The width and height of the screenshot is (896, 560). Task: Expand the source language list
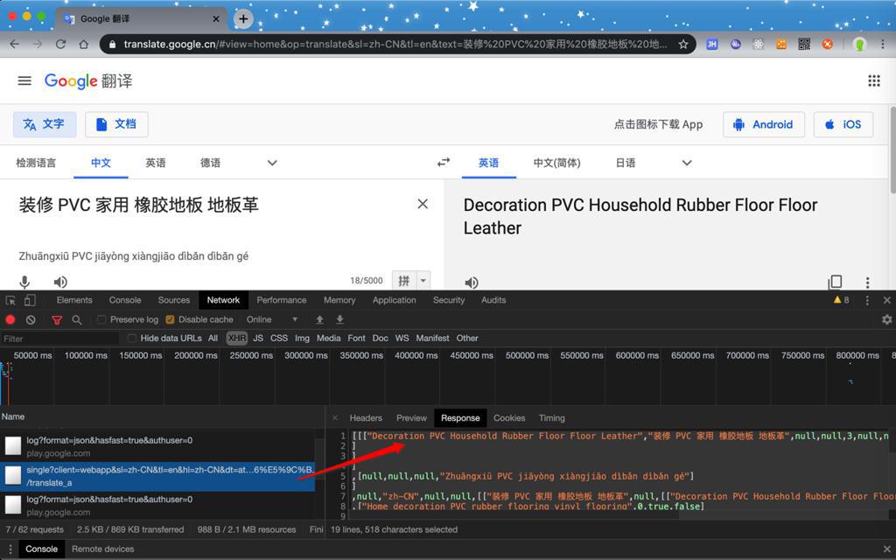pyautogui.click(x=272, y=163)
